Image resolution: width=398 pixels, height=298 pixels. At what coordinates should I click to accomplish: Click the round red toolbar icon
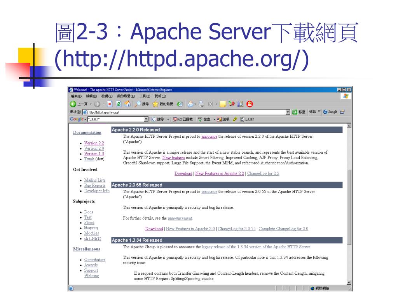pos(250,104)
